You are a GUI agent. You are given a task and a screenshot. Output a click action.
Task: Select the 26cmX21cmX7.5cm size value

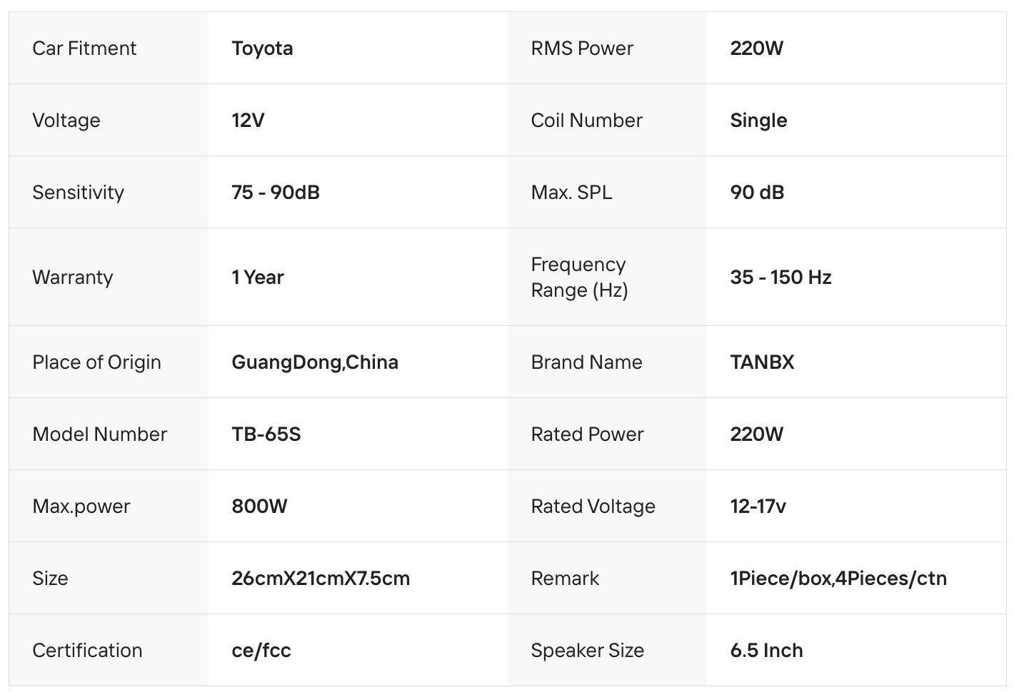click(321, 579)
